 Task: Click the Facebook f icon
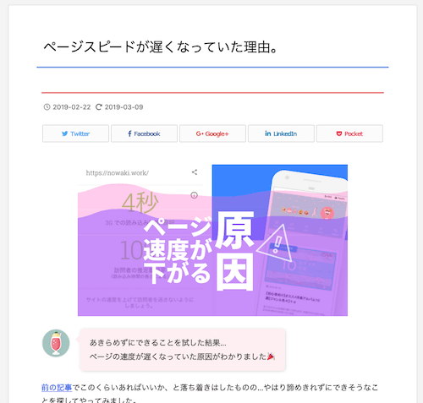tap(129, 133)
